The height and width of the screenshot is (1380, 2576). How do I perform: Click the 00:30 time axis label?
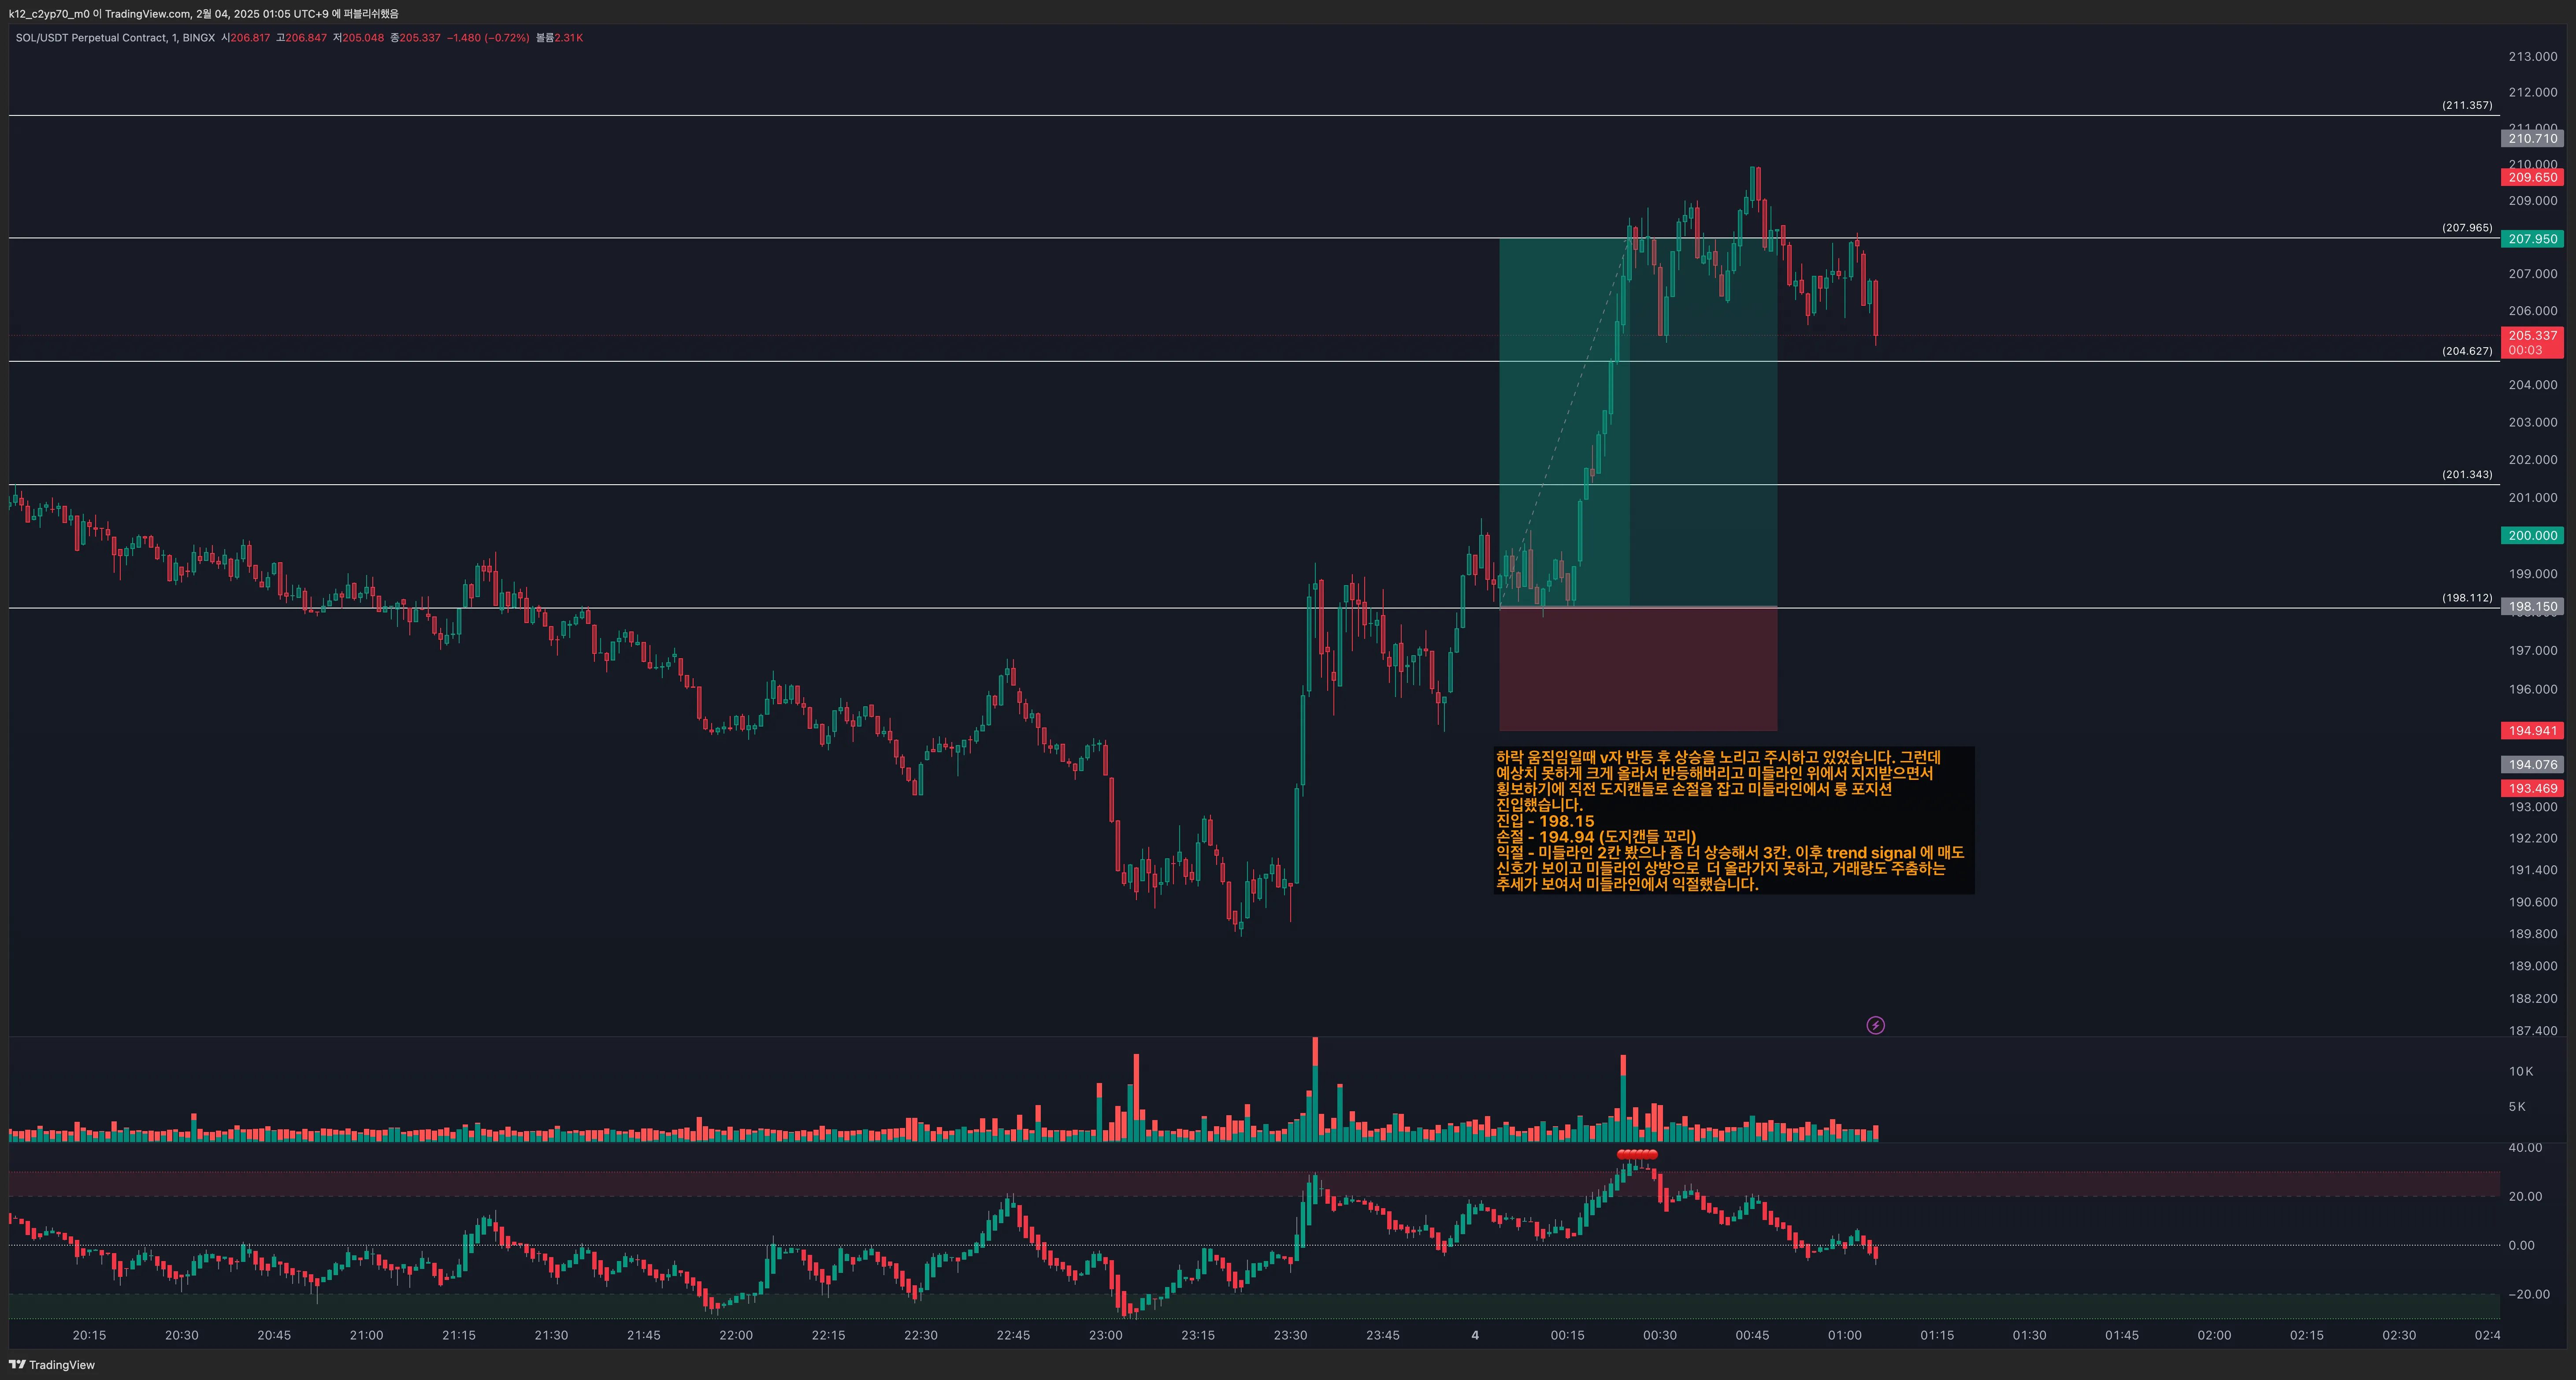pos(1660,1335)
